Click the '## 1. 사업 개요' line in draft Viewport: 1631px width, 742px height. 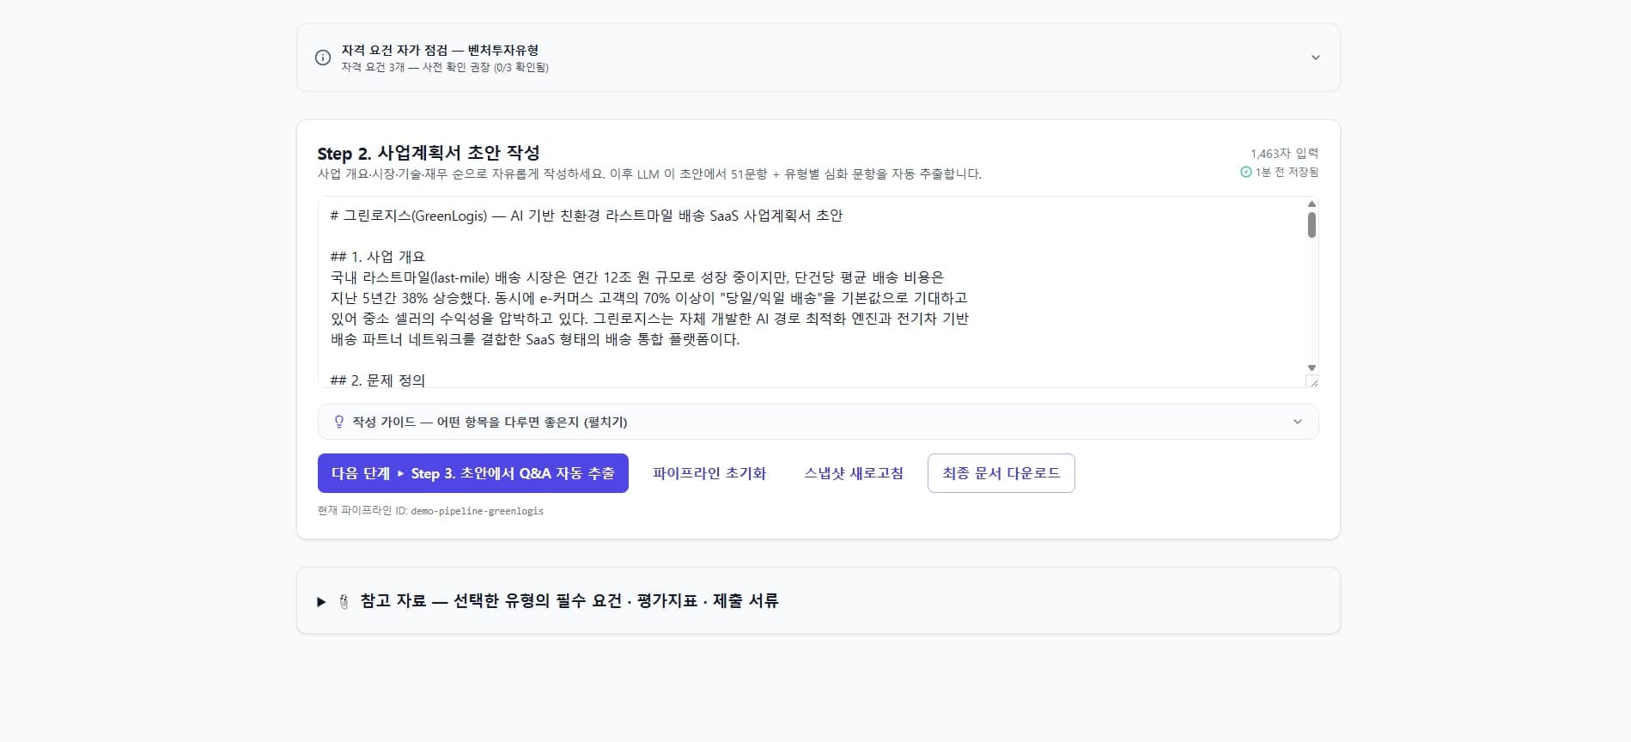(x=377, y=257)
